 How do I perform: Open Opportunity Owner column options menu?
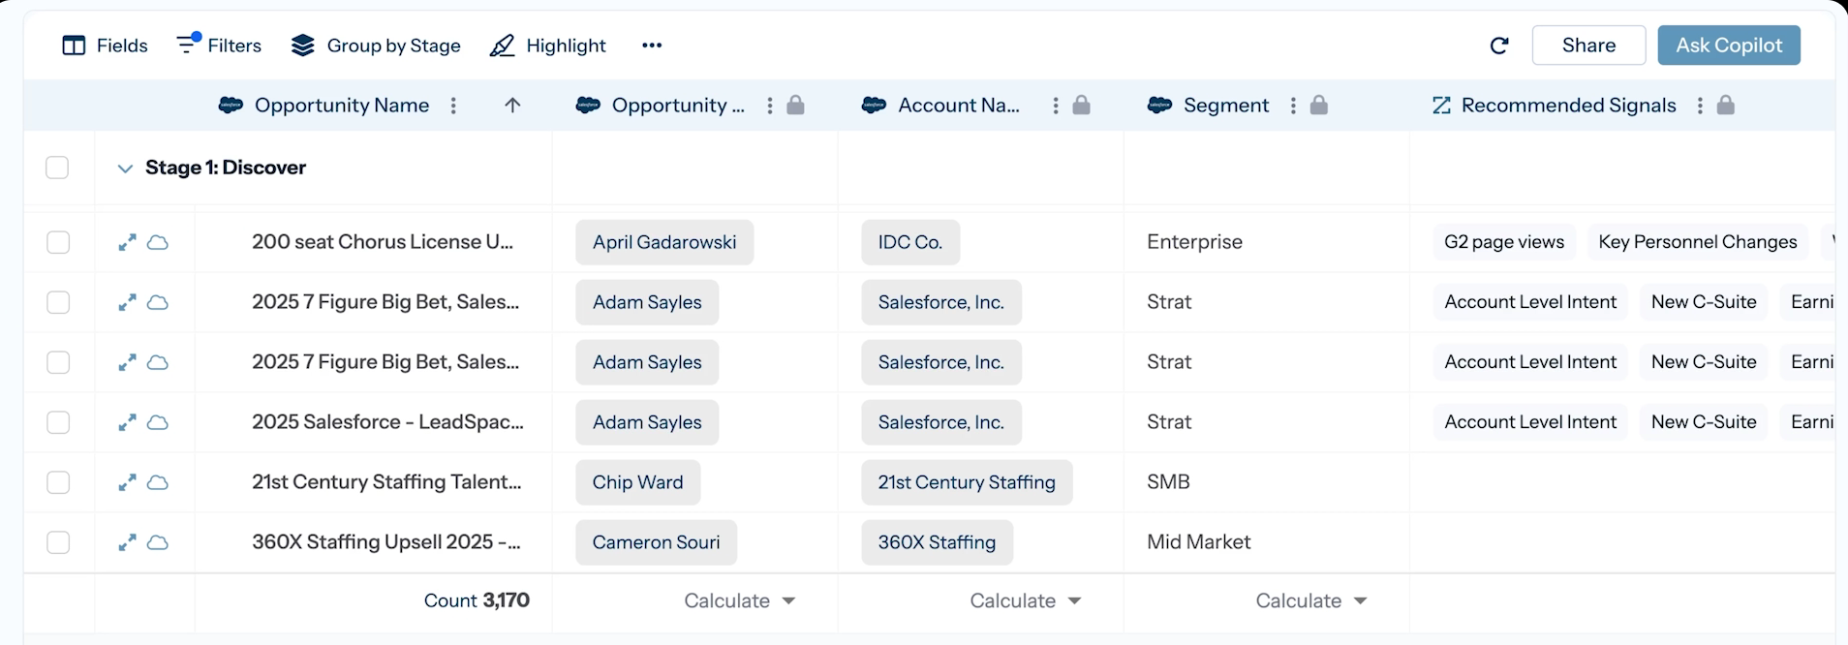click(x=770, y=106)
